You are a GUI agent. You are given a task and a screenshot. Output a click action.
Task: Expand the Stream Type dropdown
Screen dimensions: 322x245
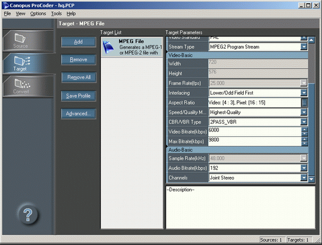304,47
